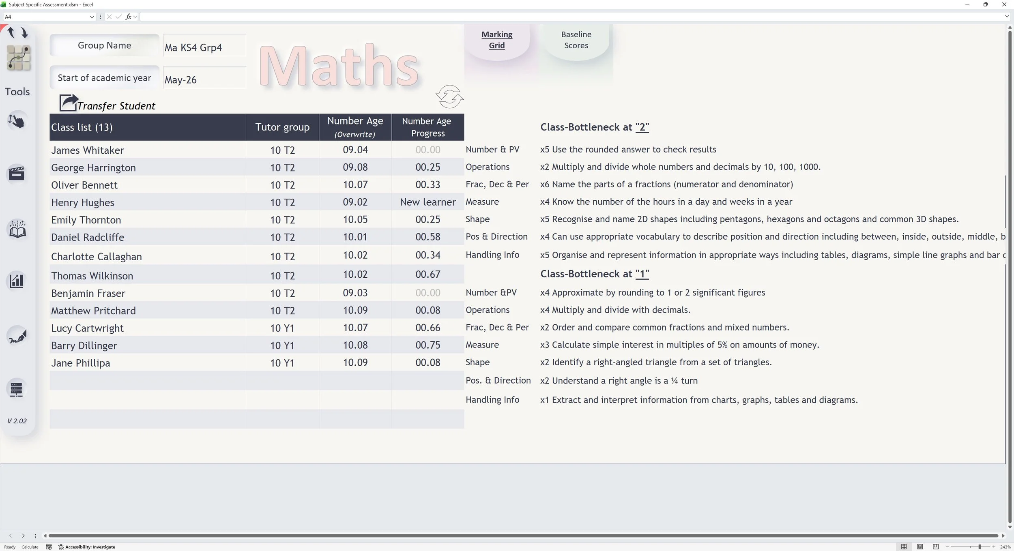Open the fx function dropdown arrow
Screen dimensions: 1014x551
pos(135,17)
